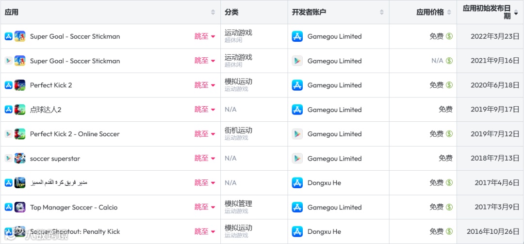Image resolution: width=524 pixels, height=244 pixels.
Task: Click the date 2017年3月9日
Action: tap(497, 207)
